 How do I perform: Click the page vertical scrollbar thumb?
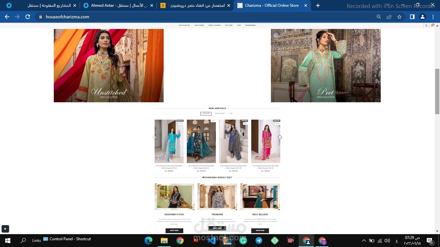point(437,91)
